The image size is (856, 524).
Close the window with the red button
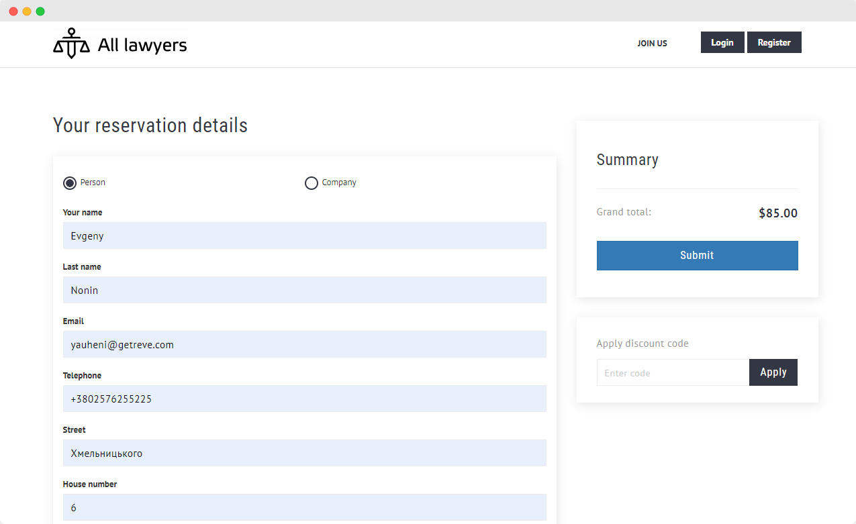(13, 11)
